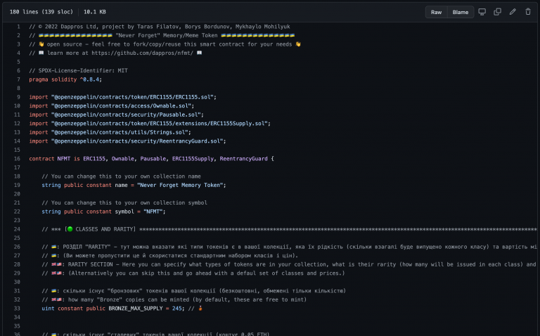Click BRONZE_MAX_SUPPLY constant name
This screenshot has height=336, width=540.
[x=135, y=309]
